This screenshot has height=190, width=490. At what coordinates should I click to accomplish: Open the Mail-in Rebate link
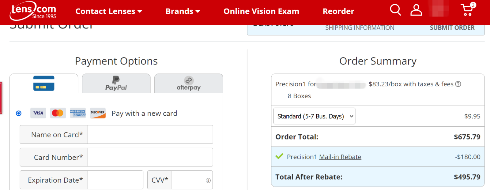(340, 157)
